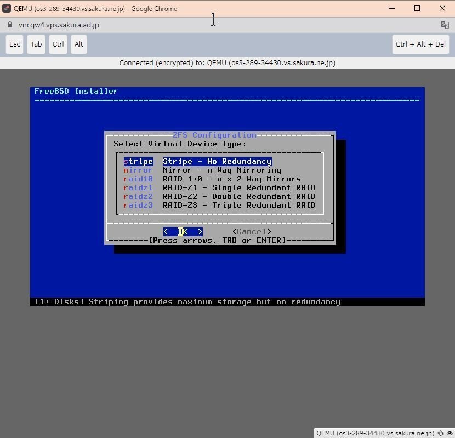Click the address bar URL vncgw4.vps.sakura.ad.jp

pyautogui.click(x=59, y=25)
